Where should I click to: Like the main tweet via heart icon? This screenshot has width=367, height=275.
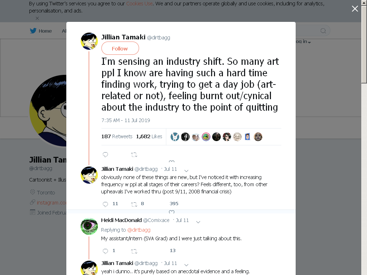[x=172, y=161]
